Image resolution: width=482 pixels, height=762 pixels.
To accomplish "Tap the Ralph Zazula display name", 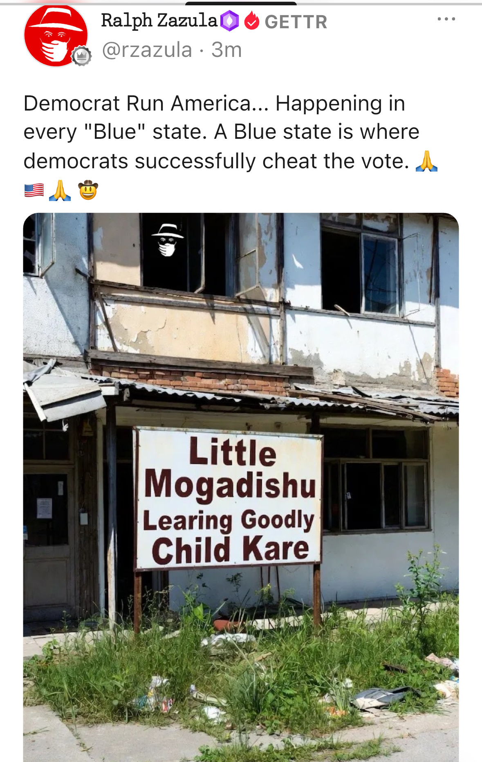I will [x=159, y=20].
